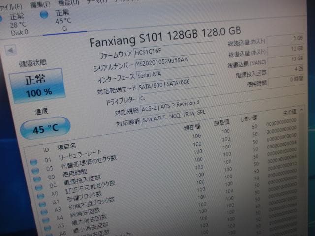Click the 項目名 column header
Image resolution: width=315 pixels, height=236 pixels.
(x=67, y=147)
